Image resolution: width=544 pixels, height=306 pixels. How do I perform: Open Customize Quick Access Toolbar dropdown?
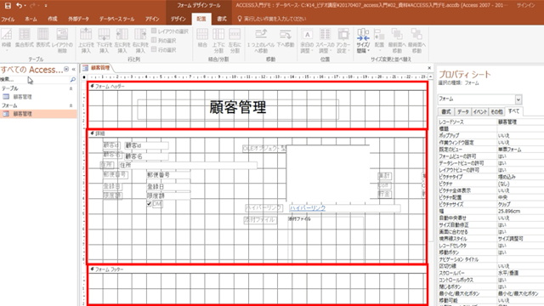(46, 6)
